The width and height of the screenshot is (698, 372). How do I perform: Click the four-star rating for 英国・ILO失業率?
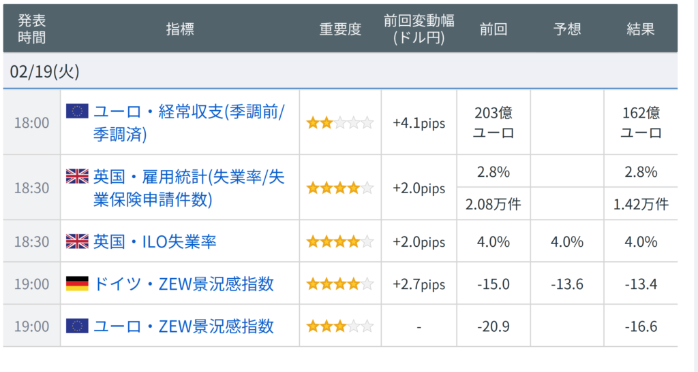tap(340, 242)
